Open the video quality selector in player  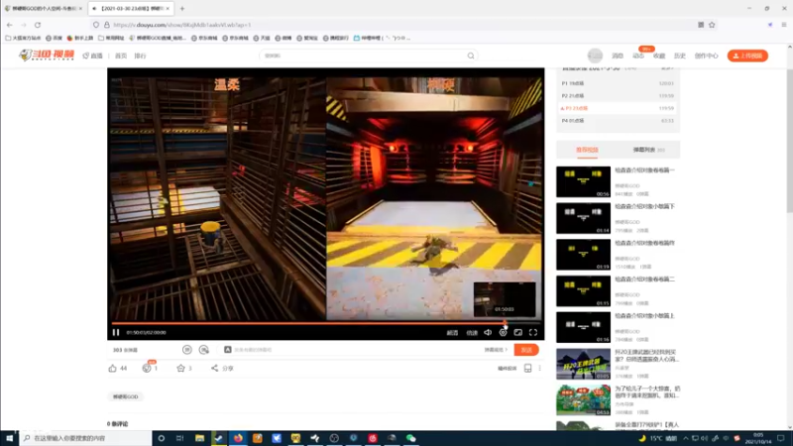[x=452, y=333]
